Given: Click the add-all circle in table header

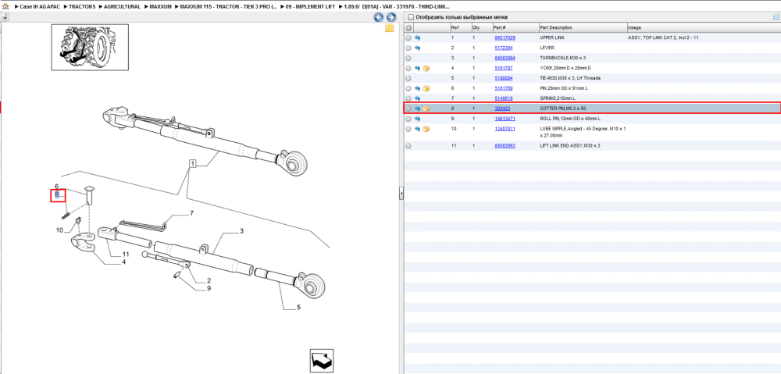Looking at the screenshot, I should click(x=408, y=28).
